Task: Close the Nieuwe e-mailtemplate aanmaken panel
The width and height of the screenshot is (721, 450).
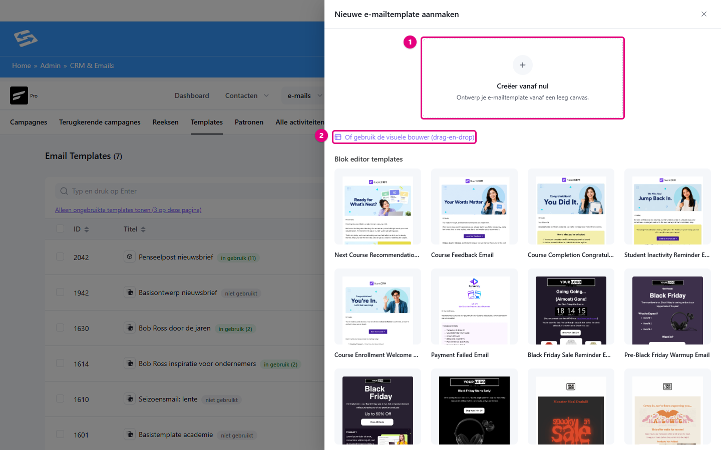Action: [x=703, y=14]
